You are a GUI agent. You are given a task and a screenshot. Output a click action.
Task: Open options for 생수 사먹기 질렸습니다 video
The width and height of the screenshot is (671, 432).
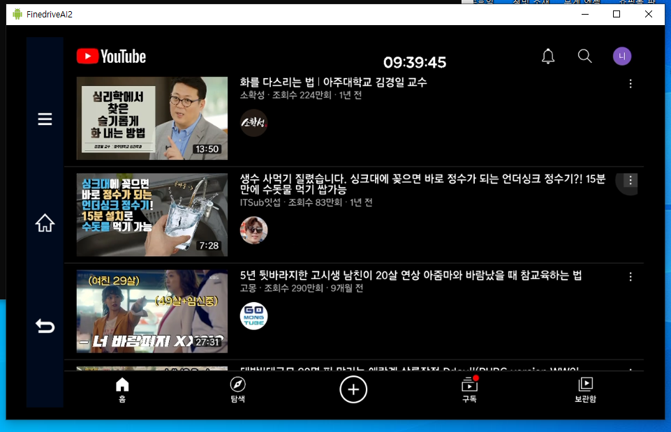tap(631, 180)
